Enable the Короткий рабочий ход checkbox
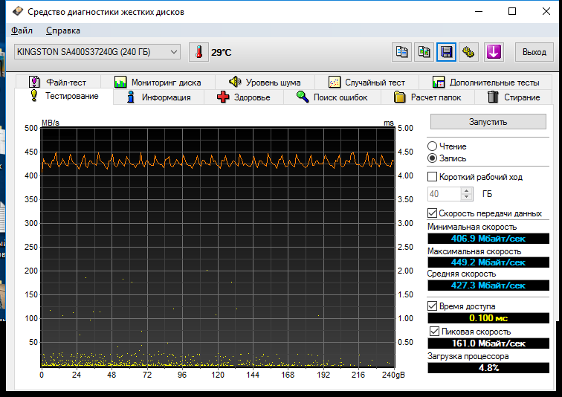 point(433,177)
